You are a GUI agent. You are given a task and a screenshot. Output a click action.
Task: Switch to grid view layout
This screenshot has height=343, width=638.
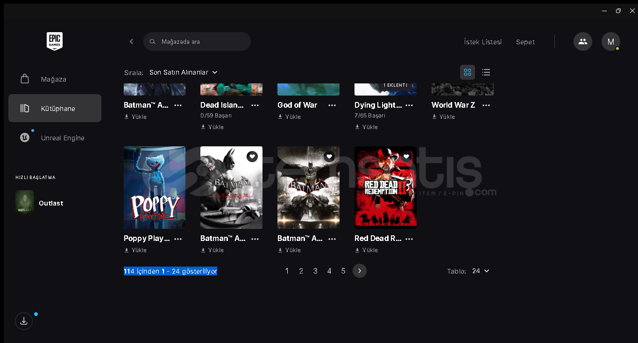tap(468, 72)
